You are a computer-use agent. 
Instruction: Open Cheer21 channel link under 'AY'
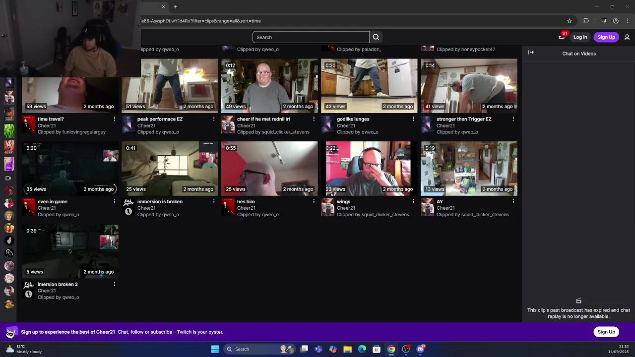[445, 208]
